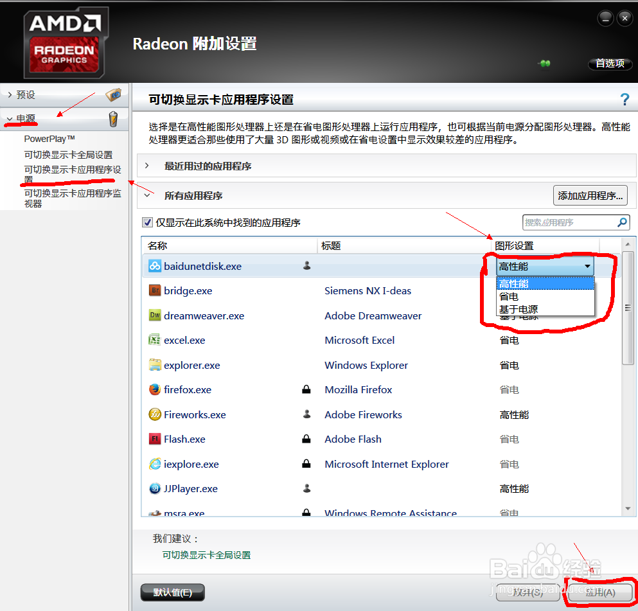Click 高性能 setting for JJPlayer.exe
Image resolution: width=638 pixels, height=611 pixels.
514,488
